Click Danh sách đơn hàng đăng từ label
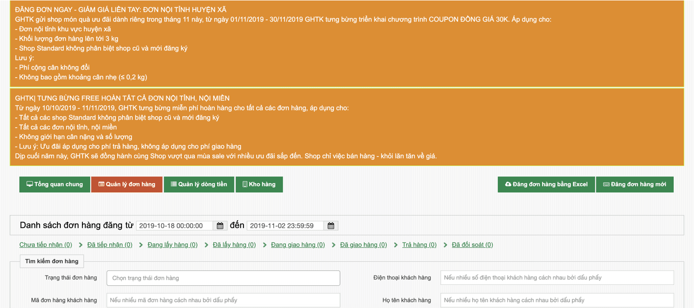Image resolution: width=694 pixels, height=308 pixels. coord(77,226)
